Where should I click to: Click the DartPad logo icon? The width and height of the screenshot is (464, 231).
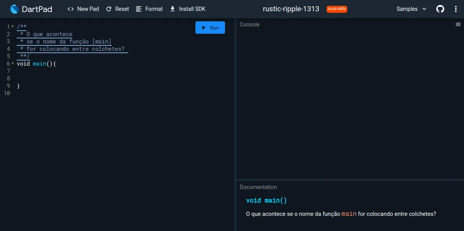click(x=14, y=9)
